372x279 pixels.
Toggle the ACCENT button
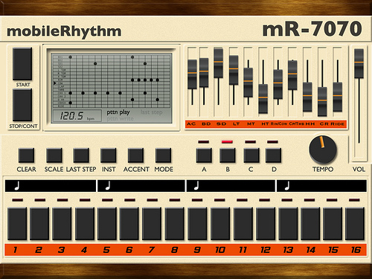point(135,155)
